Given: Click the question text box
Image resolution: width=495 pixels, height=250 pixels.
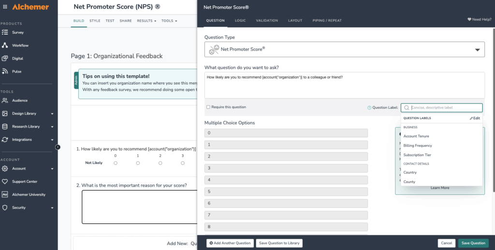Looking at the screenshot, I should 344,85.
